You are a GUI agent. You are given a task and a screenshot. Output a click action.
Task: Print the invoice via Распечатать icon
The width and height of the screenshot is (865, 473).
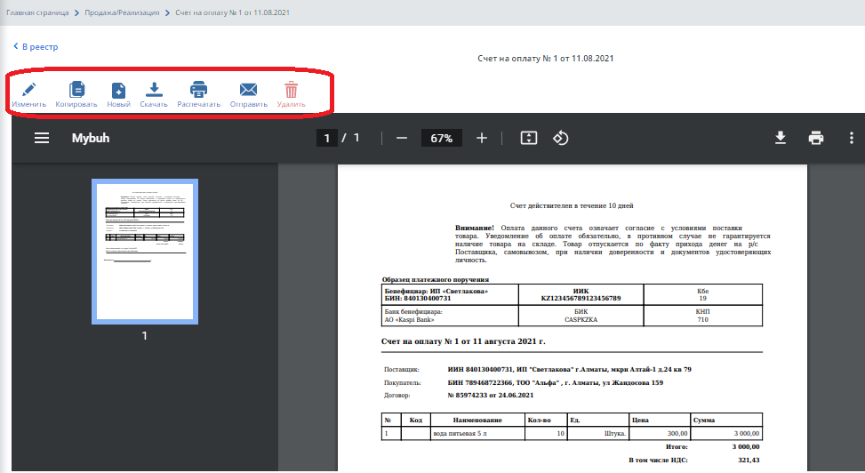click(x=198, y=90)
